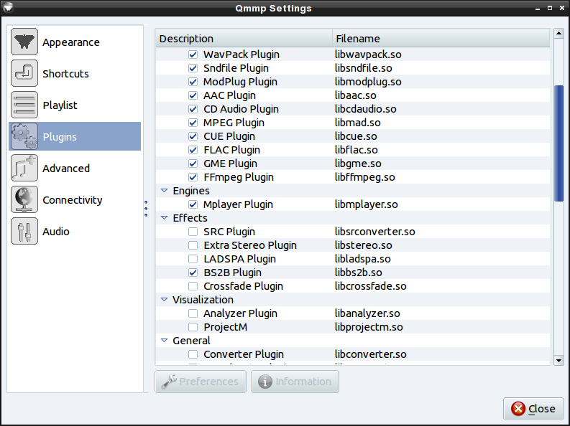Collapse the General group
Screen dimensions: 570x426
coord(165,341)
